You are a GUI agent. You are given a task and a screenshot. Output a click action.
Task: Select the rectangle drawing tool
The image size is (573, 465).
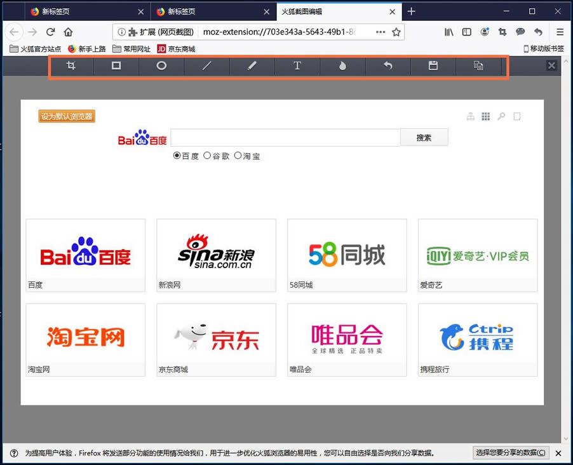(x=116, y=66)
